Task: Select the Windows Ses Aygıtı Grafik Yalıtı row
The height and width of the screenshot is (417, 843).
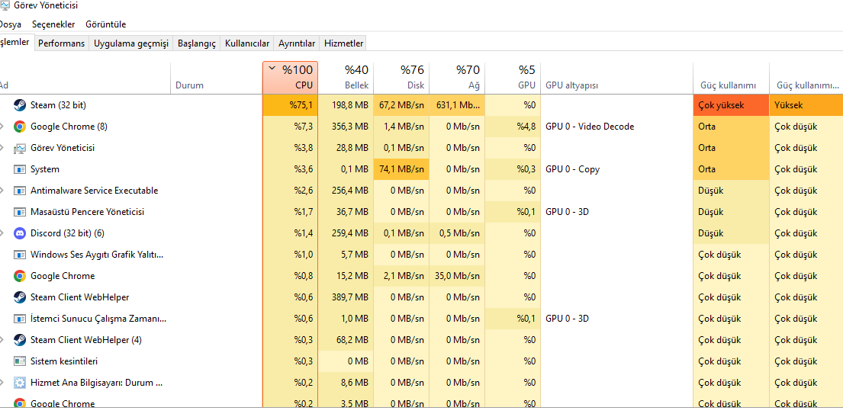Action: (x=97, y=255)
